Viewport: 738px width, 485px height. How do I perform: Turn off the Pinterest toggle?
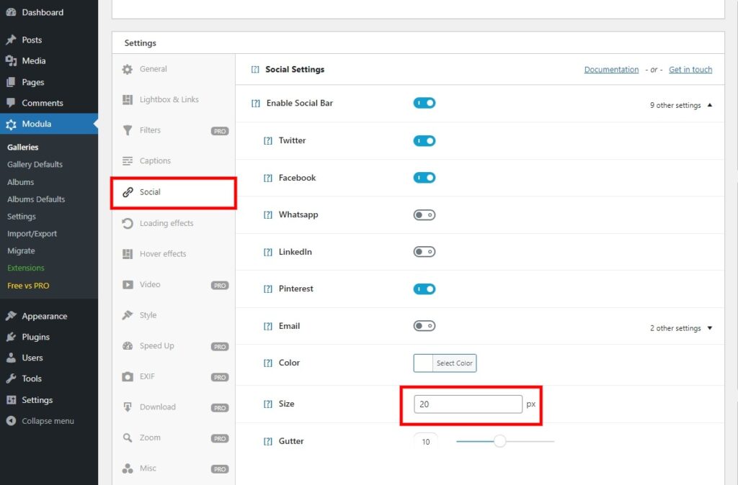(424, 289)
